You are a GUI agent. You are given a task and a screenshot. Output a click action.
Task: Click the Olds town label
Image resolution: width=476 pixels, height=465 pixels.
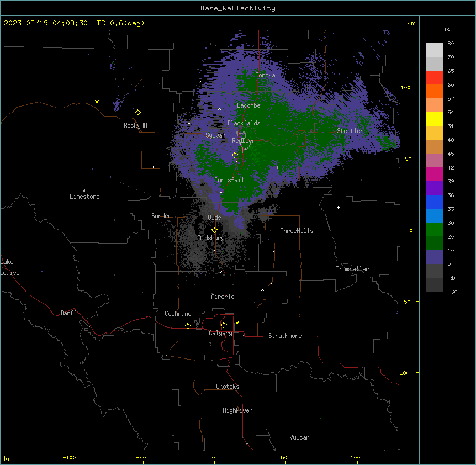214,218
